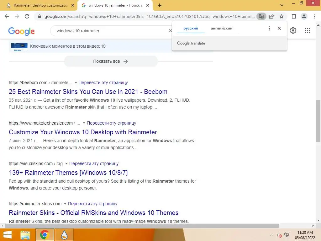The width and height of the screenshot is (321, 241).
Task: Show hidden system tray icons
Action: click(x=272, y=235)
